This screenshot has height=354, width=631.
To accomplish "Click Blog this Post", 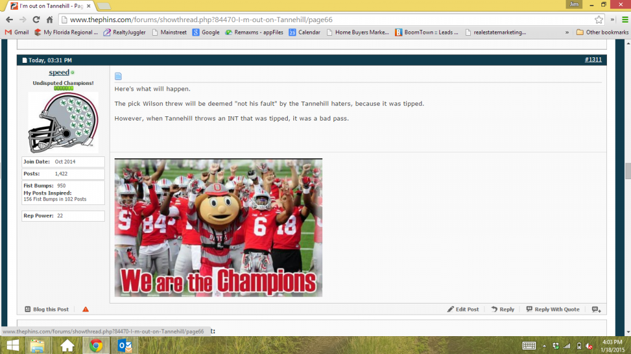I will [x=47, y=309].
